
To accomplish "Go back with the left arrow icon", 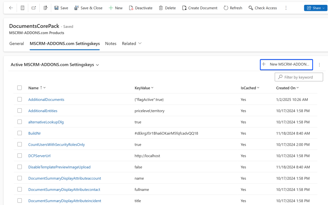I will coord(11,8).
